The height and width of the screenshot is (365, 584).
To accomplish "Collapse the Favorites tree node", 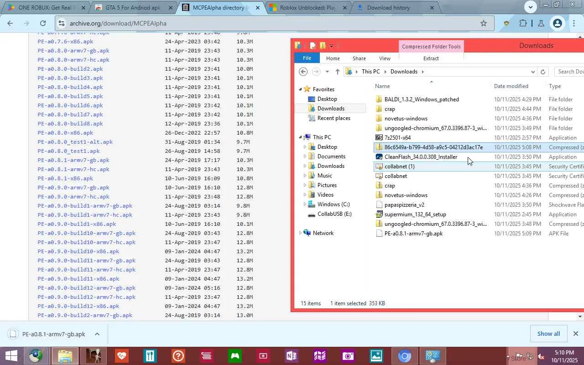I will click(x=300, y=89).
